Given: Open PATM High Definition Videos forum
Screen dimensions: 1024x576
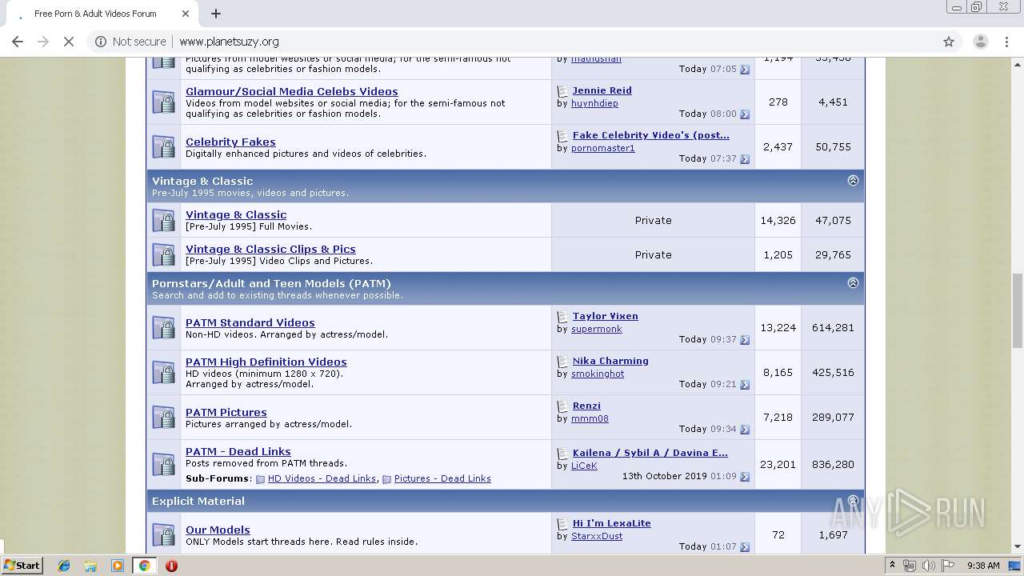Looking at the screenshot, I should point(266,362).
